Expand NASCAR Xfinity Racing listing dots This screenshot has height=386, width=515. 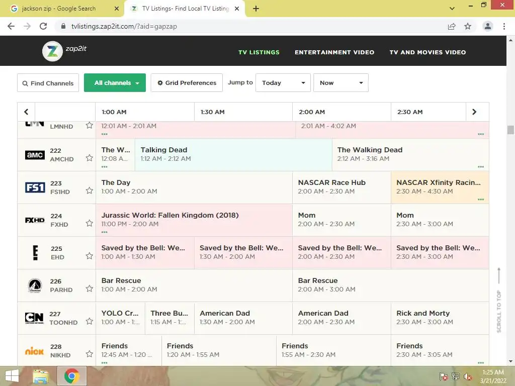481,199
